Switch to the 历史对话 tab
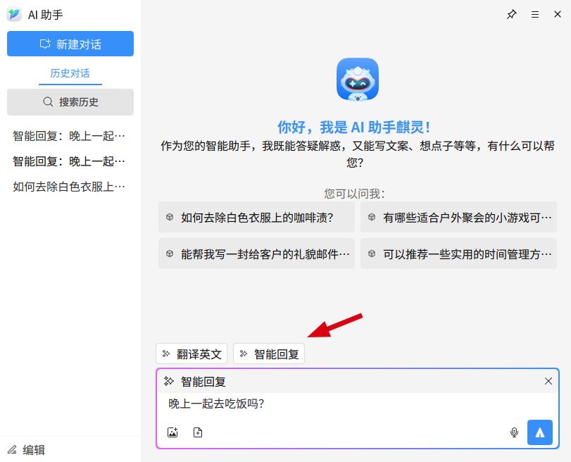This screenshot has height=462, width=571. (x=70, y=73)
